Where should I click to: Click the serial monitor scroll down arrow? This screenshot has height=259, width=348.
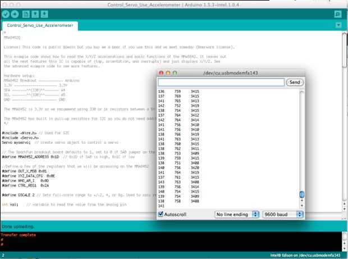click(x=302, y=206)
